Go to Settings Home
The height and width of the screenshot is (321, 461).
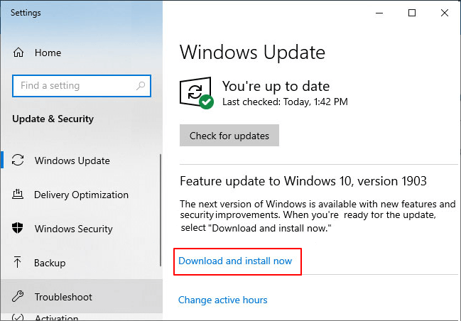(x=48, y=53)
